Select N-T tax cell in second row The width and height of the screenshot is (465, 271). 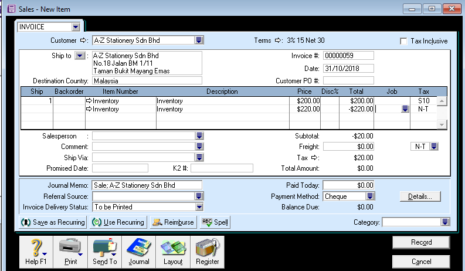click(x=423, y=109)
